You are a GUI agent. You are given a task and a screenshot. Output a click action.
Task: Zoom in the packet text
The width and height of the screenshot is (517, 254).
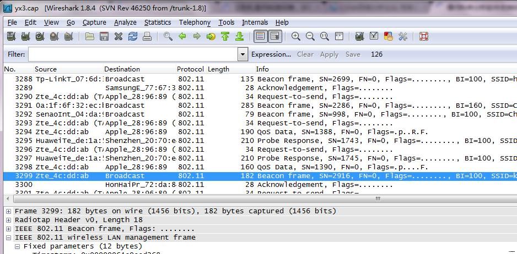296,36
